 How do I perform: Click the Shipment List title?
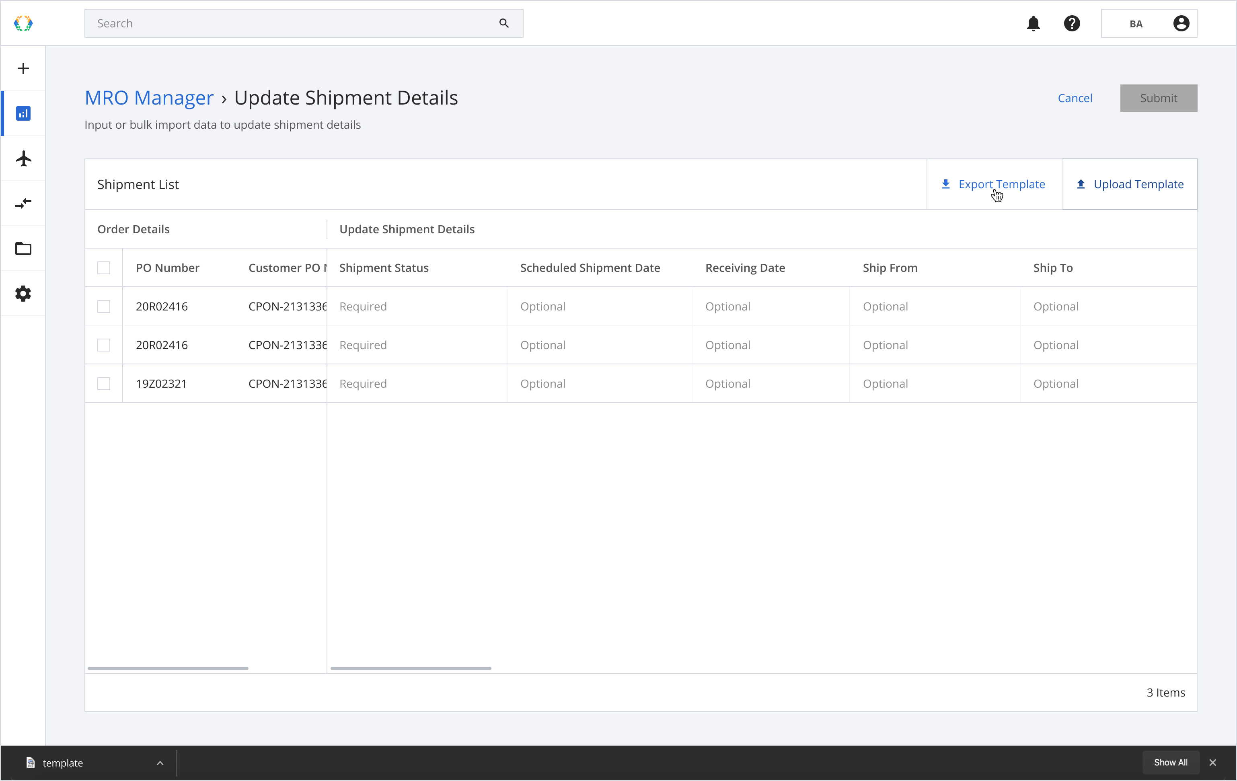tap(138, 184)
